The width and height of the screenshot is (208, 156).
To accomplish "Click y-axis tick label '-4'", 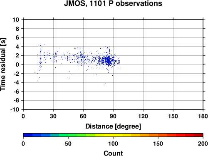I will (x=16, y=82).
